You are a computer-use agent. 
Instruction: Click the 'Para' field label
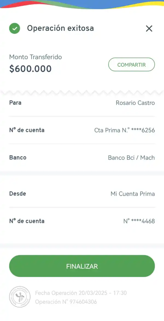[x=15, y=103]
